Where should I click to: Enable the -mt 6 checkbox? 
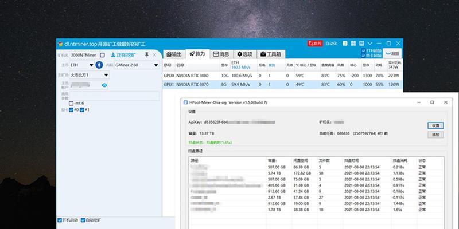[x=71, y=103]
